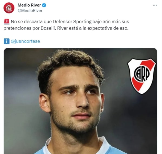Click the CARP letters inside the crest
This screenshot has height=154, width=162.
point(142,74)
